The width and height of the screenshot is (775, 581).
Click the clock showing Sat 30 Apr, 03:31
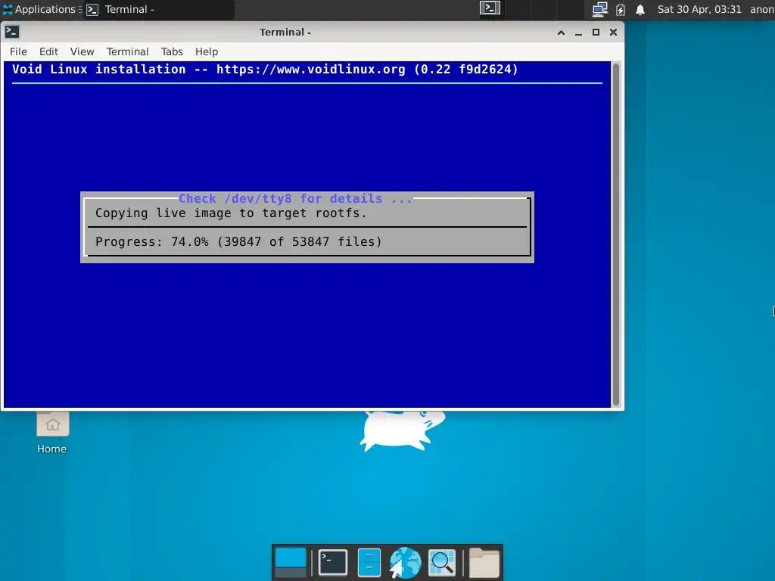(699, 9)
